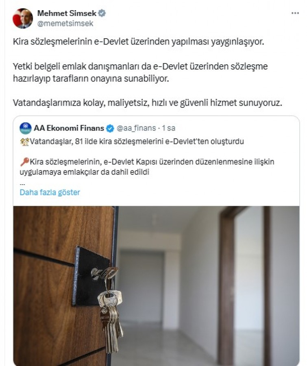Open the Mehmet Simsek display name
The width and height of the screenshot is (307, 366).
pos(67,13)
